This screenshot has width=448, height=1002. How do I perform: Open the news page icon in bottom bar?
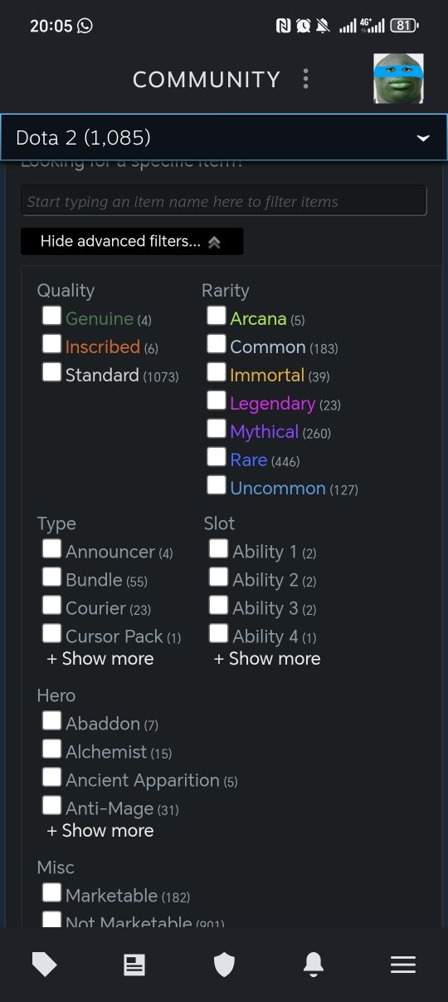pos(134,964)
